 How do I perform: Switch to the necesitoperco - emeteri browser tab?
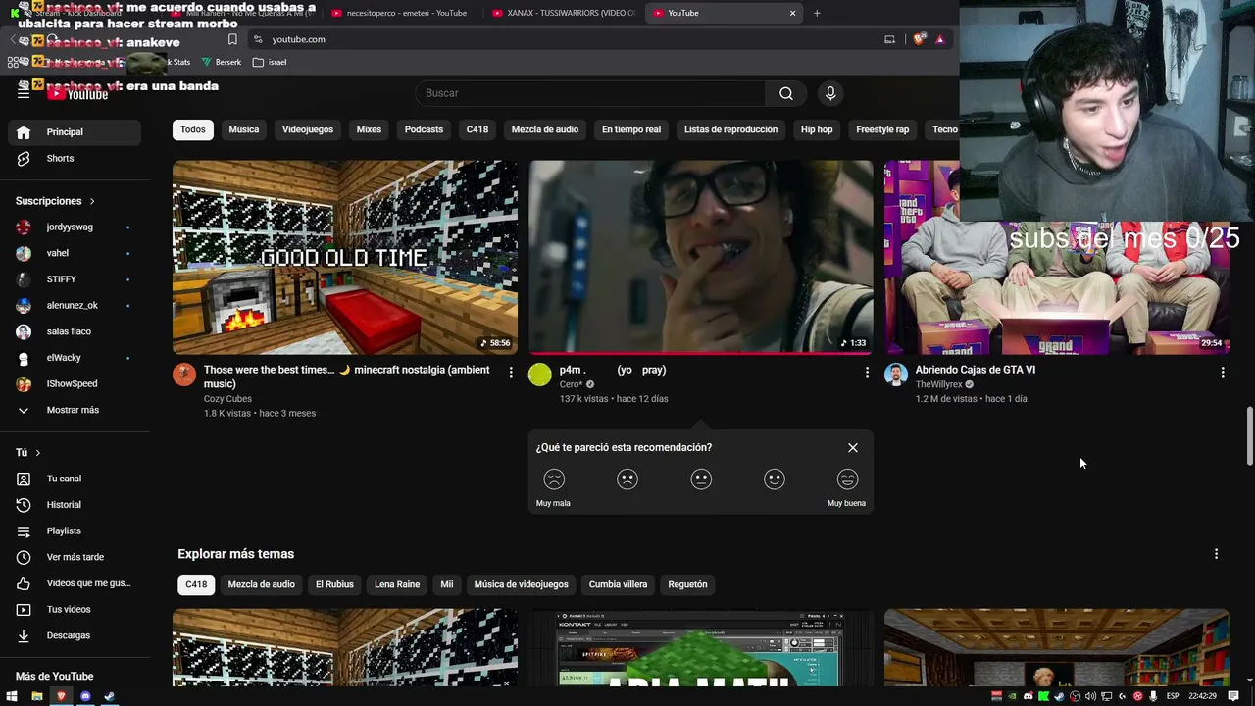coord(405,13)
